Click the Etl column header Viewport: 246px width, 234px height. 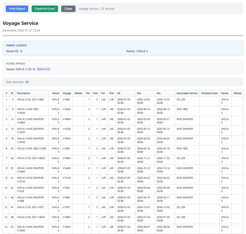[x=119, y=93]
